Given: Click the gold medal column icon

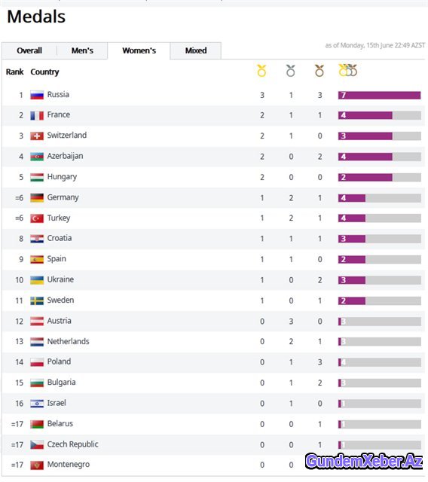Looking at the screenshot, I should pos(261,71).
